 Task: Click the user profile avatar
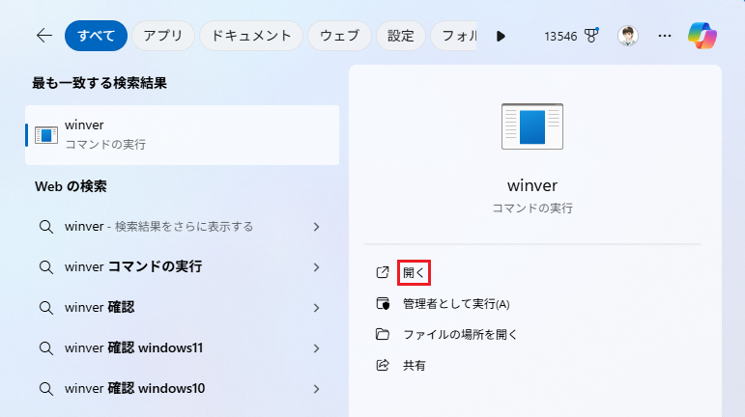628,36
